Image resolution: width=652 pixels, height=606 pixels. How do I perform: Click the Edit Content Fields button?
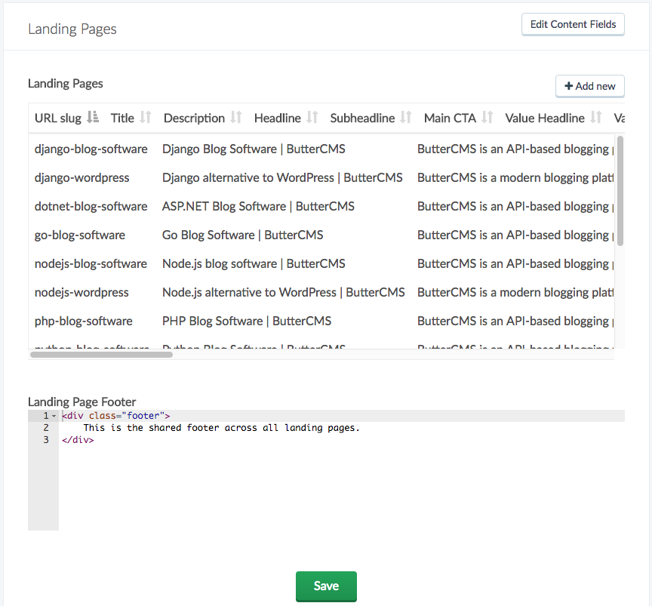pos(573,25)
